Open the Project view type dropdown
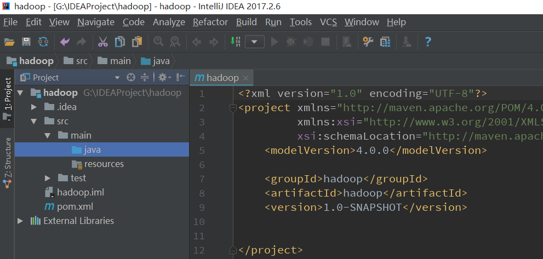The image size is (543, 259). 117,78
